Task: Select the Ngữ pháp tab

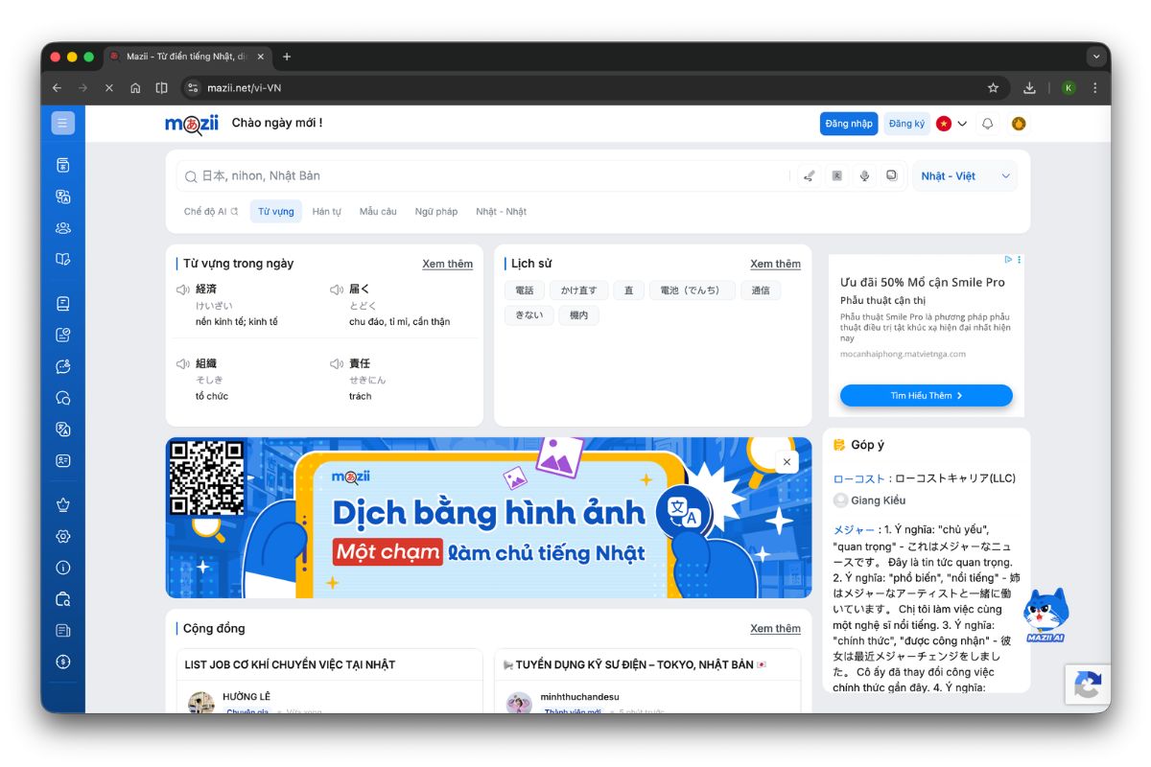Action: [436, 212]
